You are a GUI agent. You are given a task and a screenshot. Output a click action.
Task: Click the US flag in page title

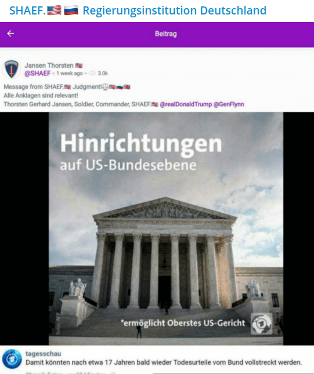point(54,10)
